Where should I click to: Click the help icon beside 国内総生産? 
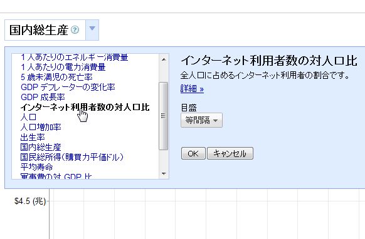75,30
